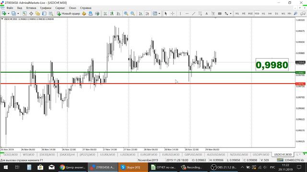Viewport: 307px width, 172px height.
Task: Expand the Indicators dropdown arrow
Action: point(159,13)
